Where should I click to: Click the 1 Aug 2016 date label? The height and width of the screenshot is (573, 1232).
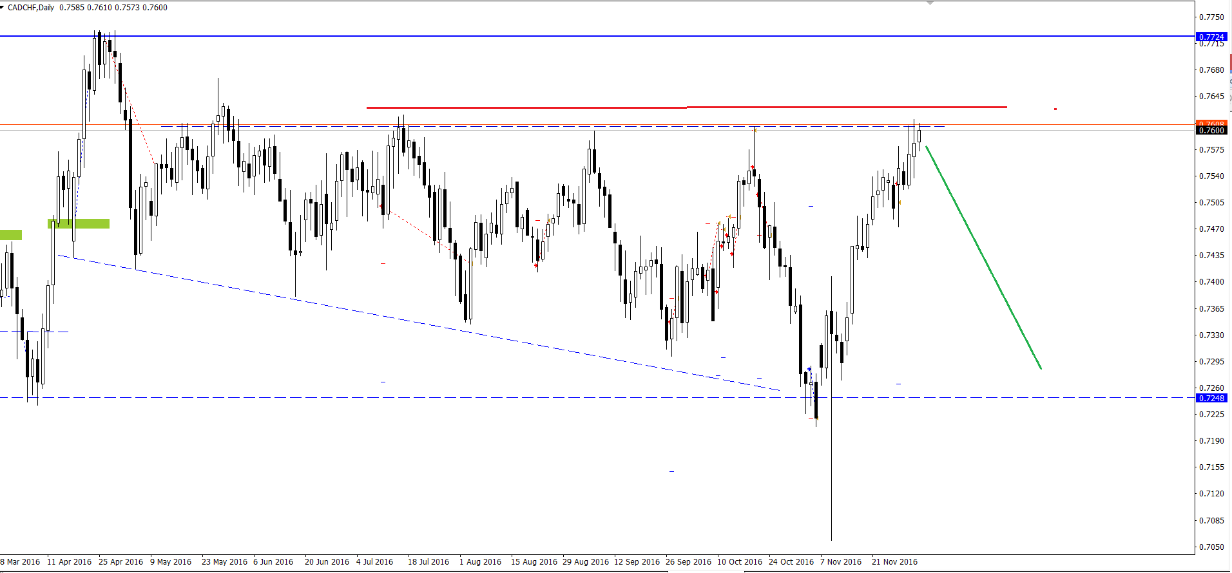pyautogui.click(x=480, y=561)
